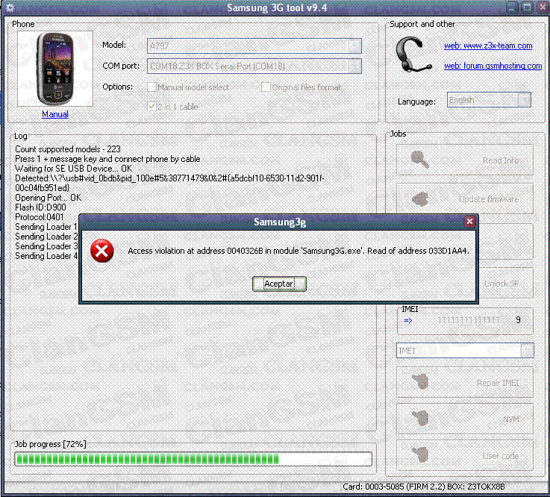This screenshot has width=550, height=497.
Task: Toggle the Manual model select checkbox
Action: coord(151,87)
